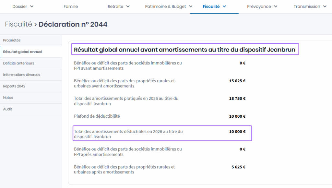This screenshot has width=332, height=188.
Task: Expand the Transmission menu arrow
Action: [325, 6]
